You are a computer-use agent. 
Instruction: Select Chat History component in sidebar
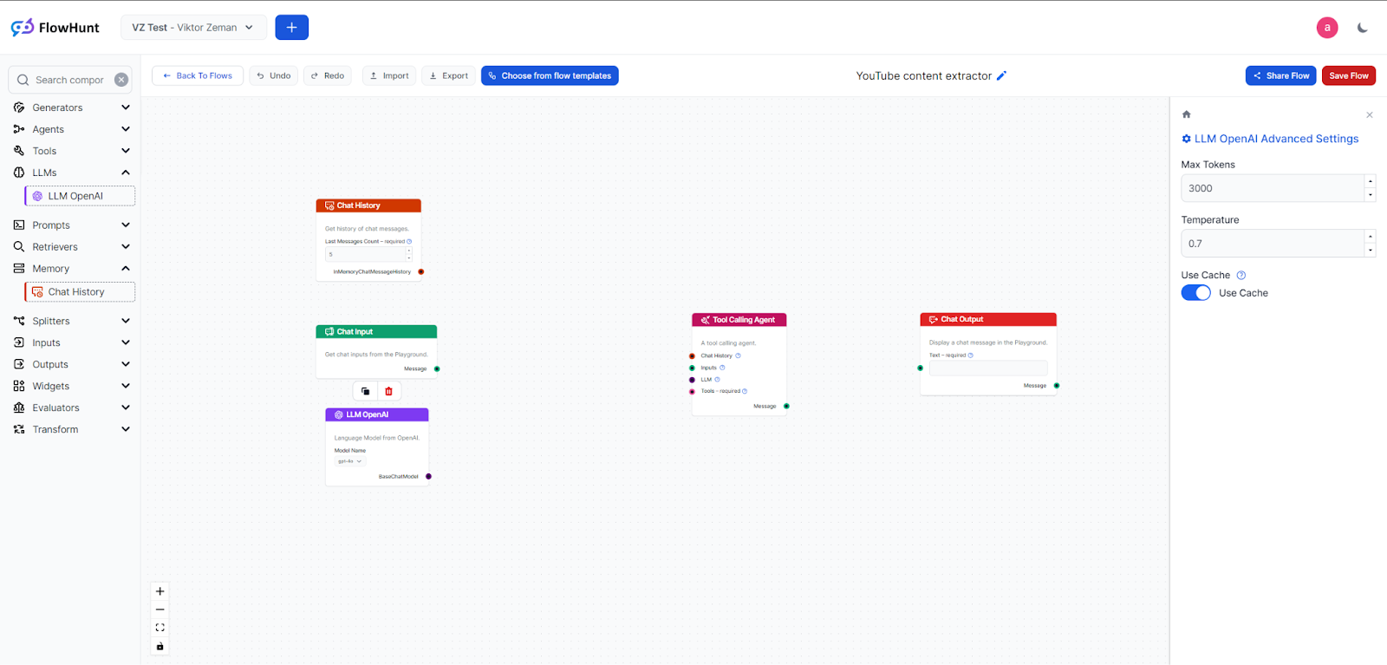(80, 292)
